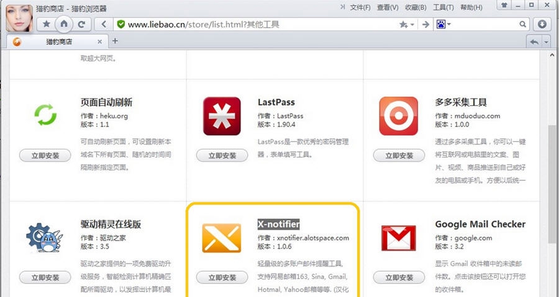The image size is (559, 297).
Task: Click the Google Mail Checker Gmail icon
Action: tap(399, 238)
